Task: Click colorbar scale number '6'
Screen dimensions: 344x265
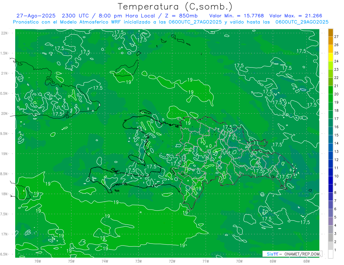Action: coord(335,209)
